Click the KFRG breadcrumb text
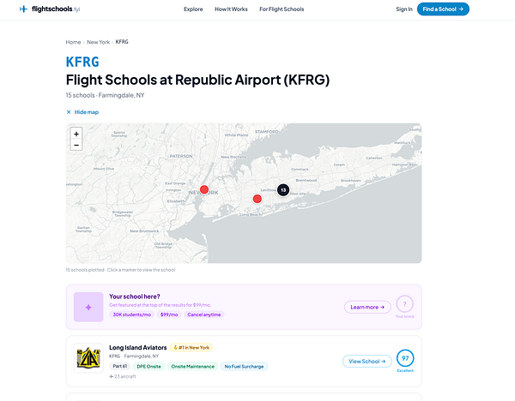The image size is (515, 401). point(122,42)
